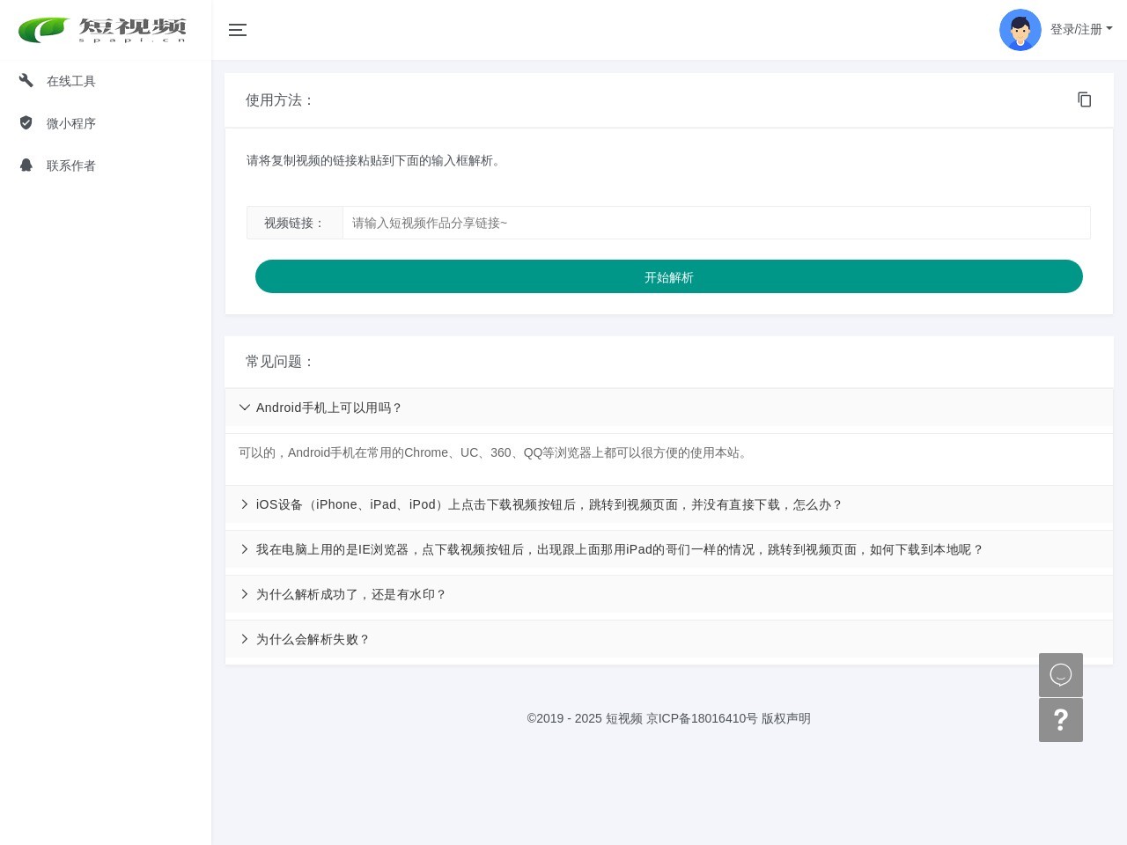Click the wrench icon beside 在线工具
This screenshot has width=1127, height=845.
click(x=26, y=80)
